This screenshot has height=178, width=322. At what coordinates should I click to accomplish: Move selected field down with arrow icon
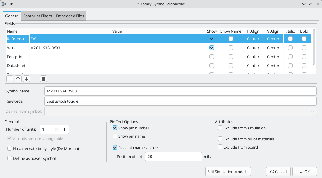pyautogui.click(x=27, y=79)
